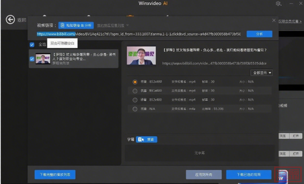
Task: Click the member discount link at top right
Action: 290,21
